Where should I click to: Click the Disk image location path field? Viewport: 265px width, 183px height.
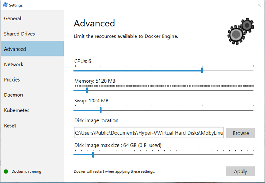click(x=149, y=132)
